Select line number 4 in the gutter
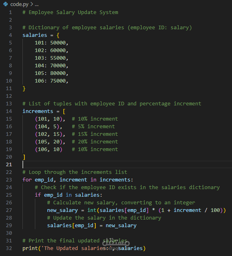Viewport: 232px width, 256px height. 10,35
